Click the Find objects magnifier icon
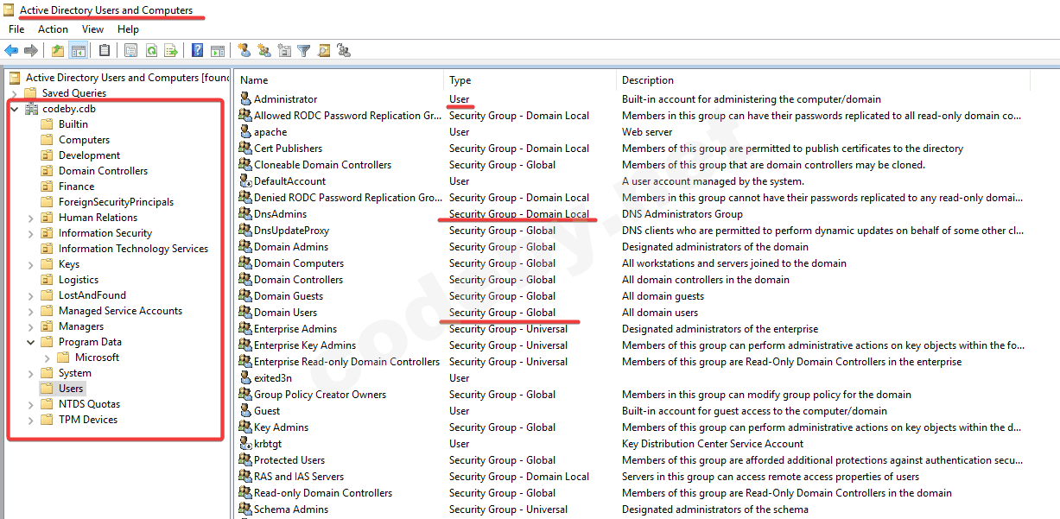Screen dimensions: 1060x519 tap(324, 51)
